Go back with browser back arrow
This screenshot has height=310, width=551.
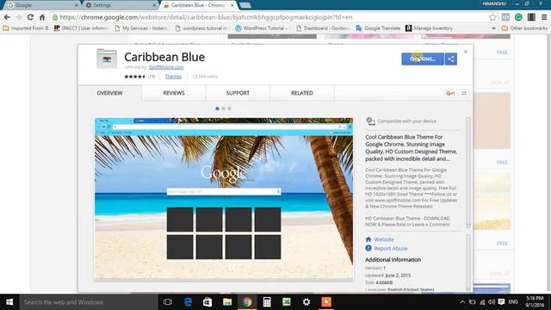tap(7, 17)
